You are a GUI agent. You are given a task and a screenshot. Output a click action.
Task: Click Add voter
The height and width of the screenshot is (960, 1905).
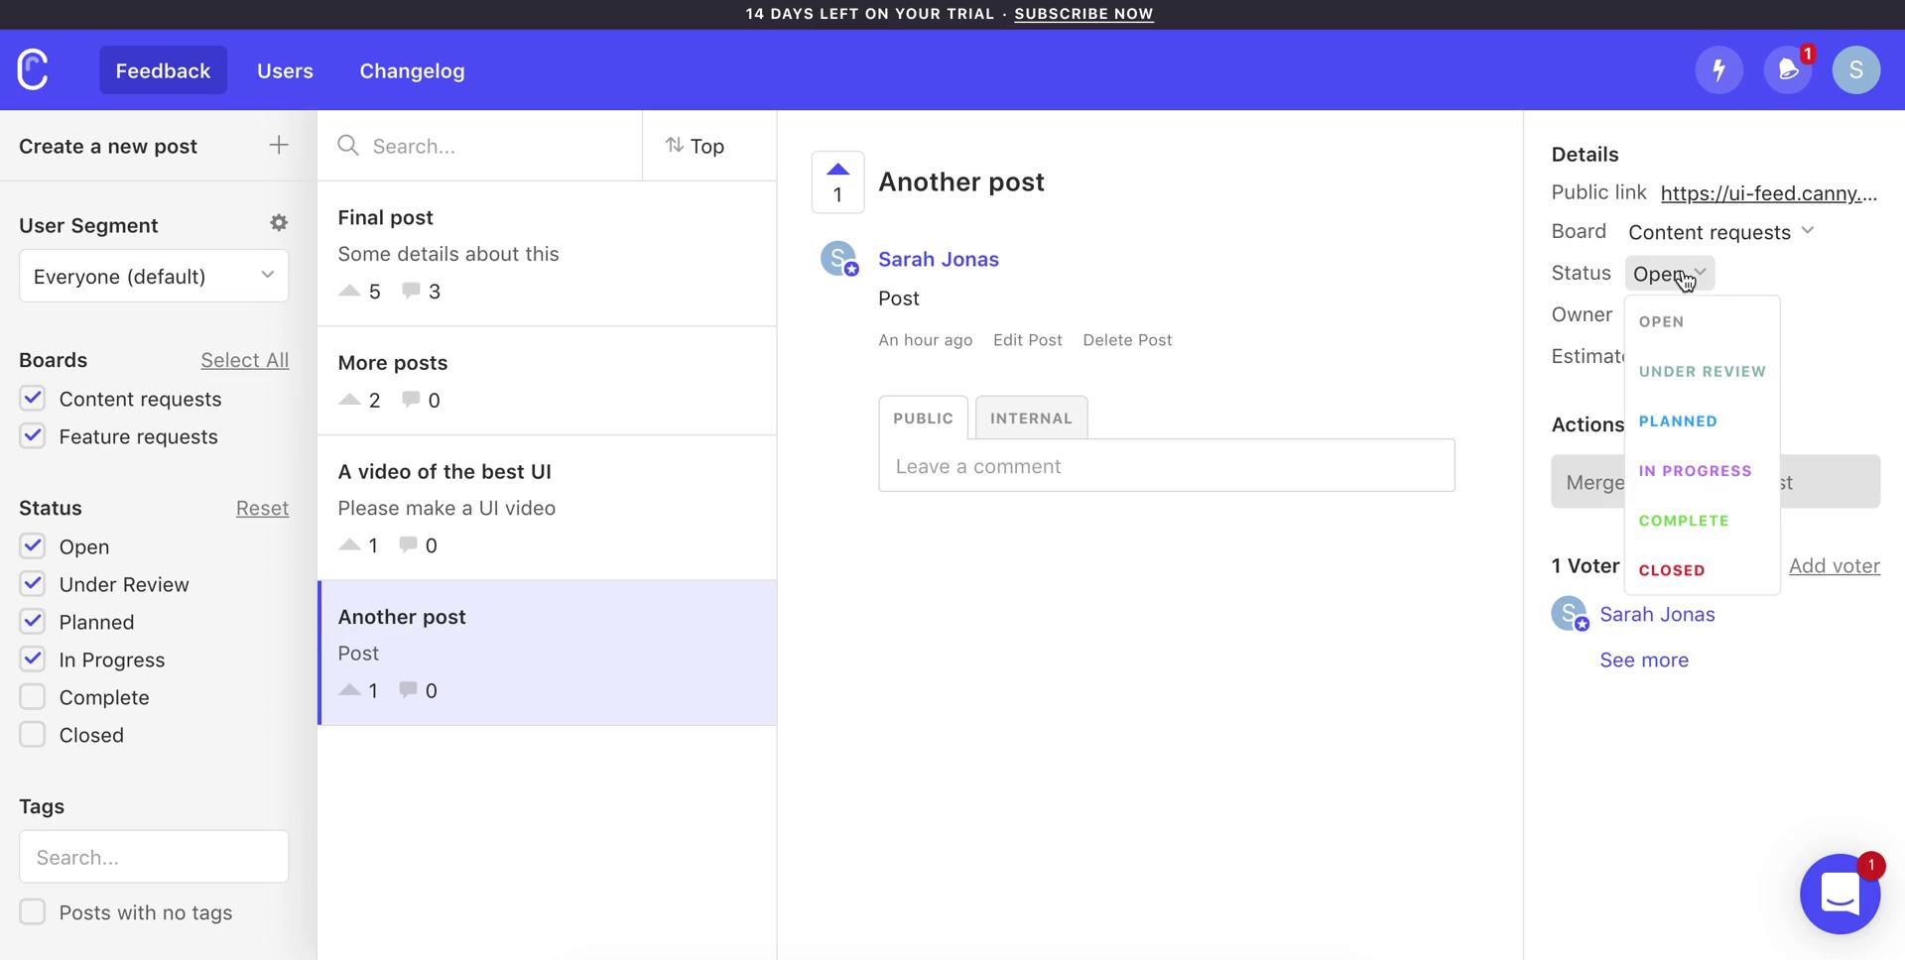[1834, 566]
